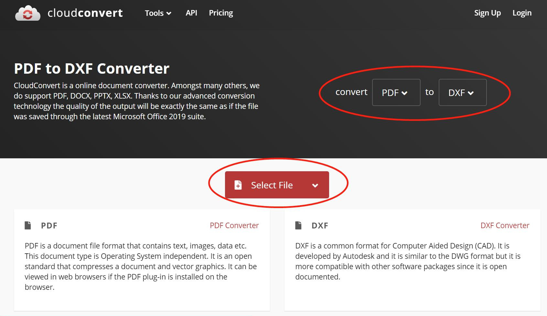
Task: Expand the PDF source format dropdown
Action: point(396,93)
